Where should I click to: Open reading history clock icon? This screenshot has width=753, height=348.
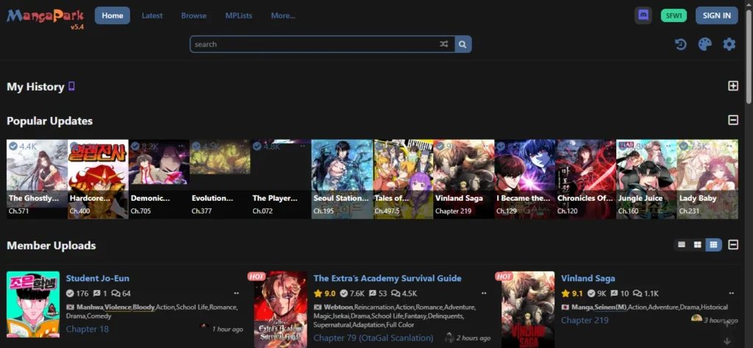point(681,44)
